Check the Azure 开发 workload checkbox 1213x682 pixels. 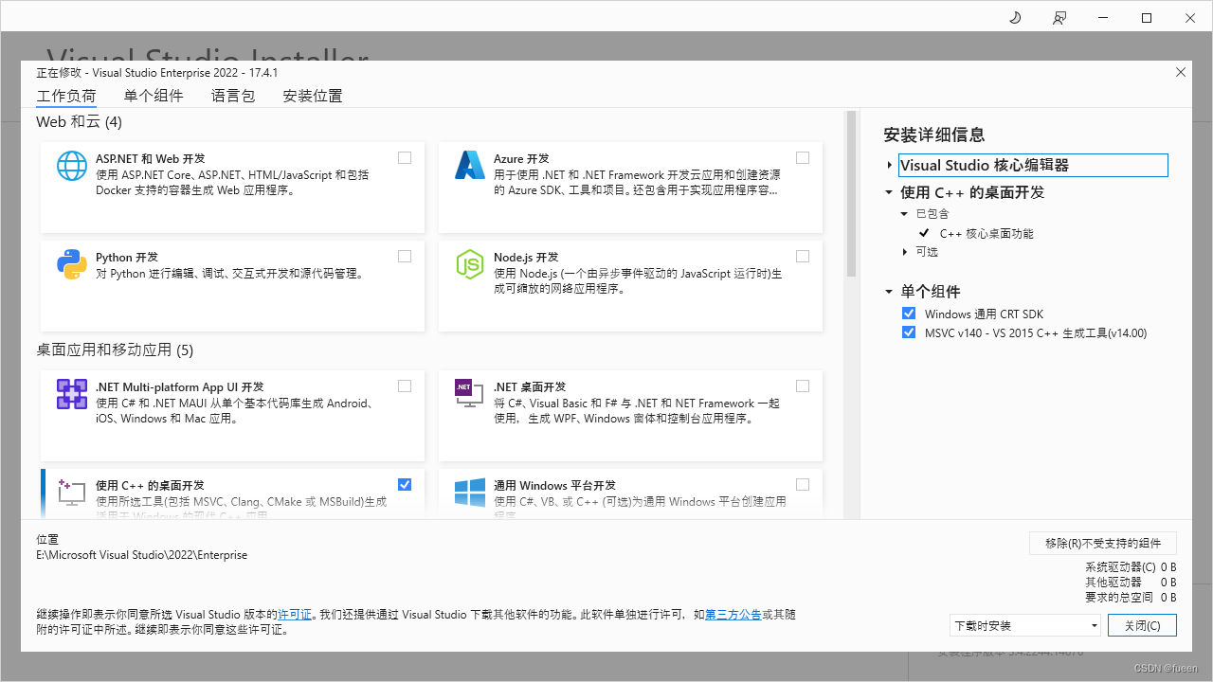(x=803, y=158)
